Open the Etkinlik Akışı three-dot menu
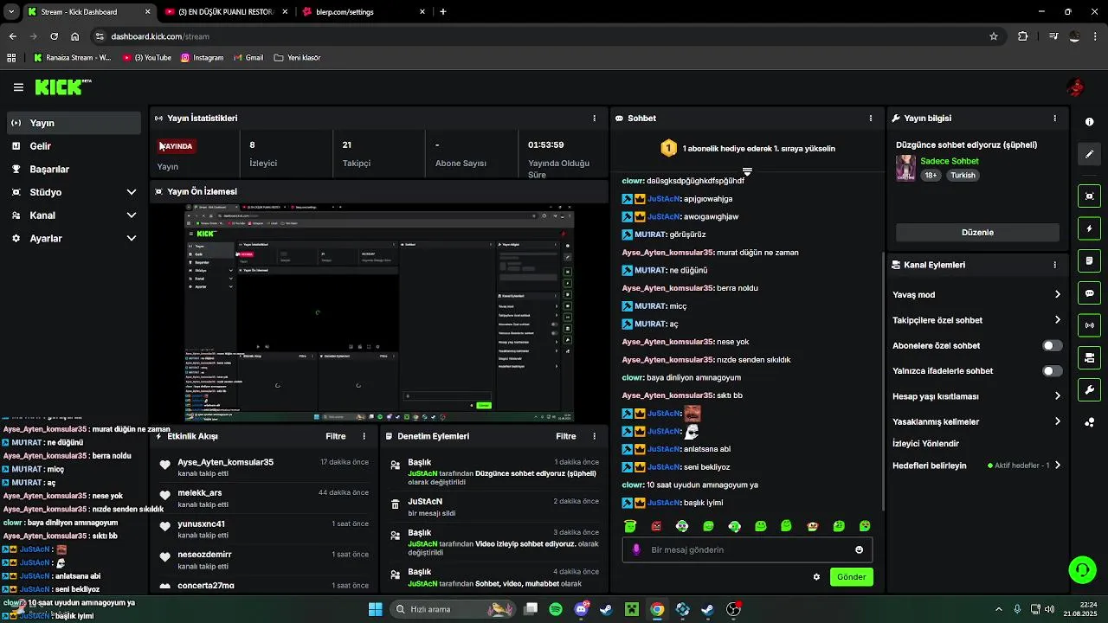The width and height of the screenshot is (1108, 623). (x=364, y=436)
